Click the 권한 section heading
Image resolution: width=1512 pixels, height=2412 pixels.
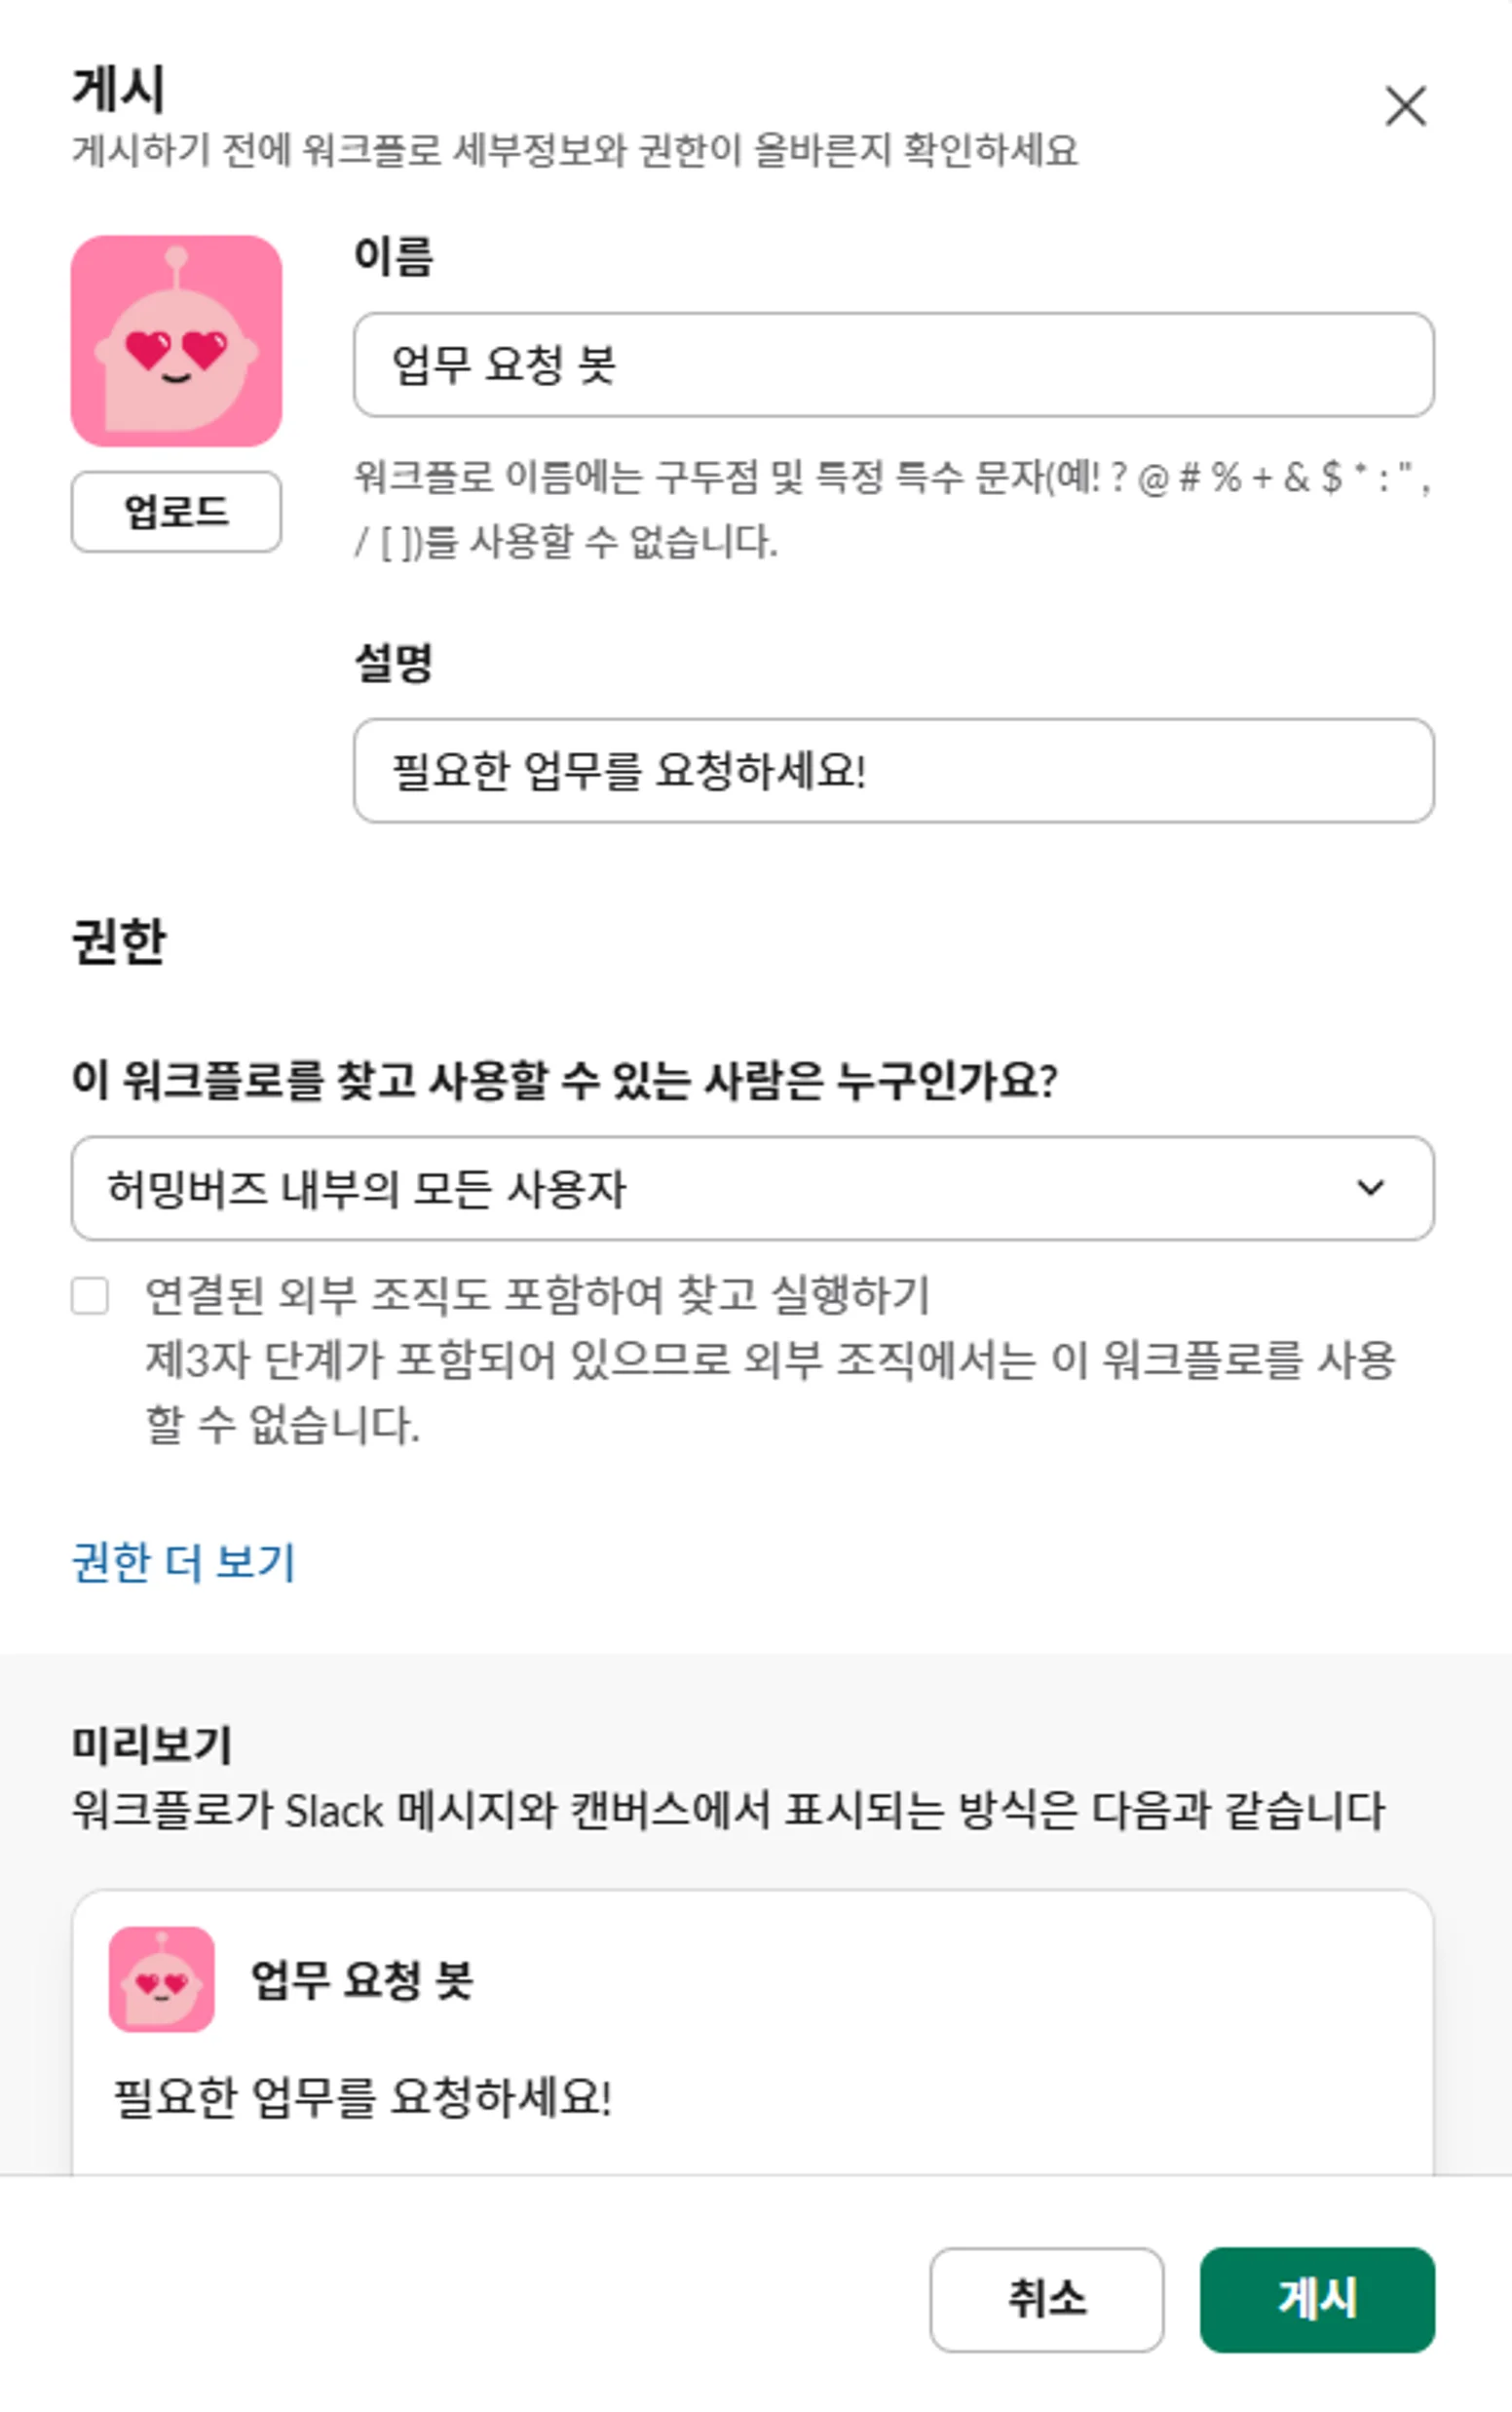[x=119, y=942]
